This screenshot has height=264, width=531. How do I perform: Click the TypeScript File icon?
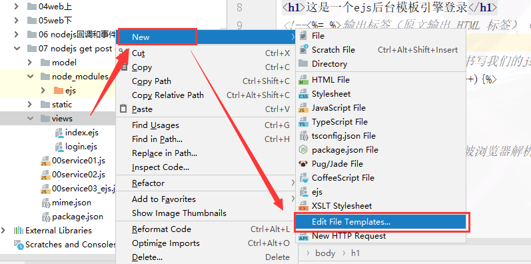pyautogui.click(x=303, y=122)
